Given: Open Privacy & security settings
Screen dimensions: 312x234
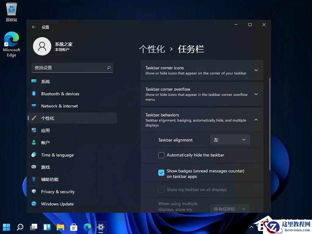Looking at the screenshot, I should point(58,192).
